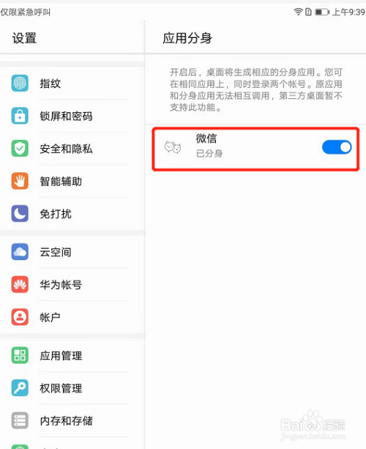This screenshot has width=366, height=449.
Task: Disable the WeChat app twin toggle
Action: 337,147
